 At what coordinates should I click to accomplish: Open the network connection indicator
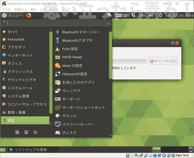tap(133, 15)
